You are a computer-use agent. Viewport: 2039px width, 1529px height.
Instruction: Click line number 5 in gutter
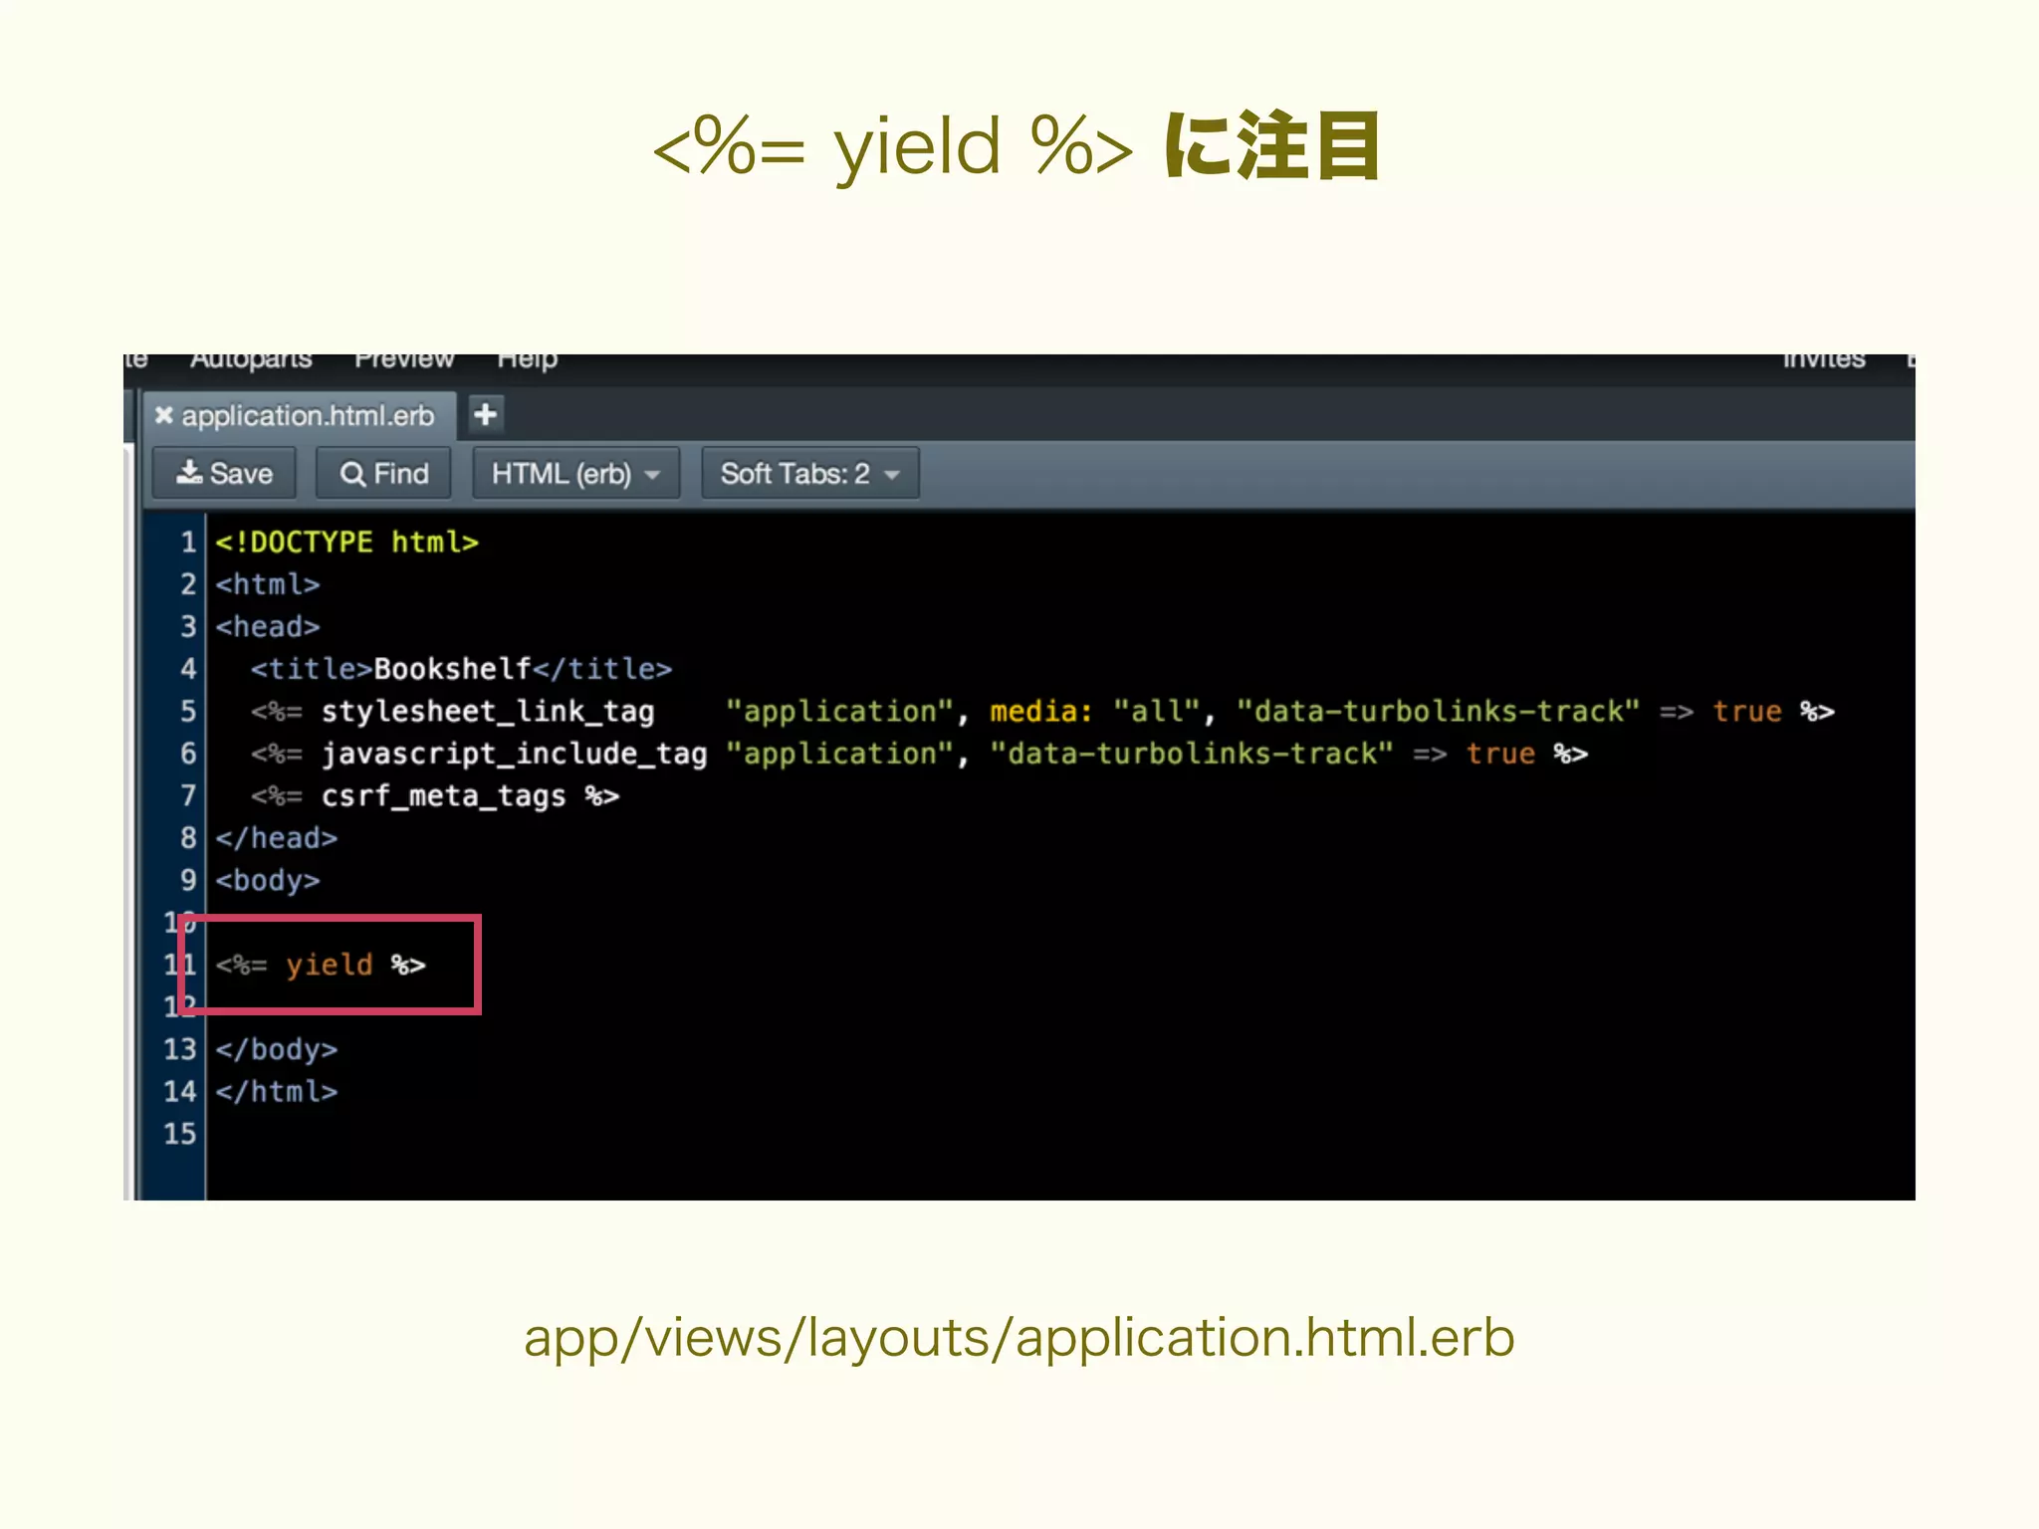tap(188, 712)
